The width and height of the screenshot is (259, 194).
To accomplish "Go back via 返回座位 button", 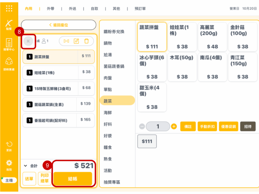I will coord(59,25).
